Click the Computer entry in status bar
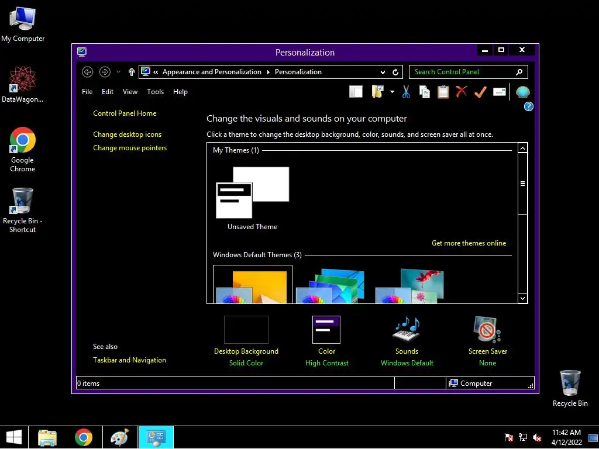The height and width of the screenshot is (449, 599). click(471, 384)
